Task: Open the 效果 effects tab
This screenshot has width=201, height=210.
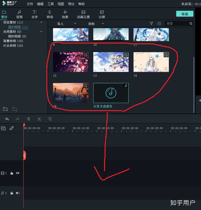Action: pos(65,14)
